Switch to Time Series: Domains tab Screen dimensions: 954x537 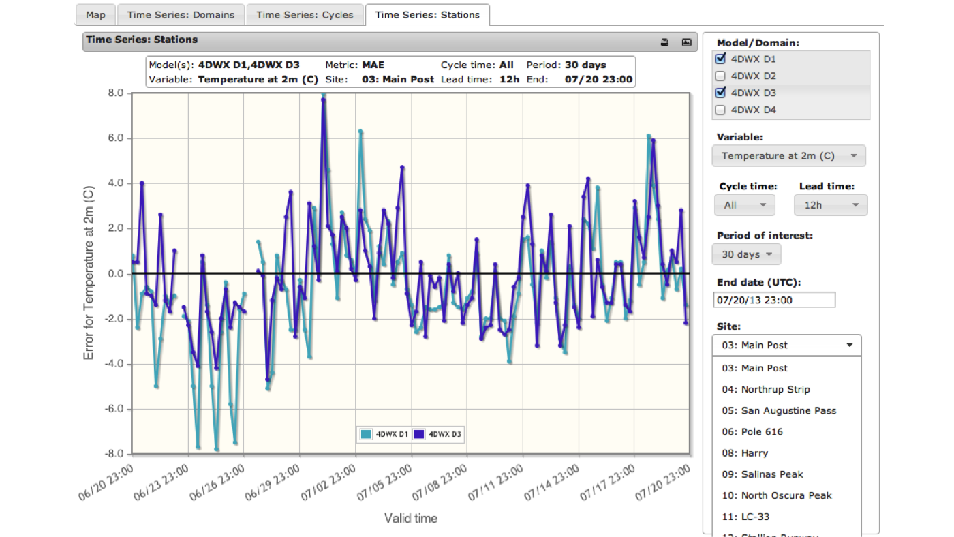pos(181,15)
